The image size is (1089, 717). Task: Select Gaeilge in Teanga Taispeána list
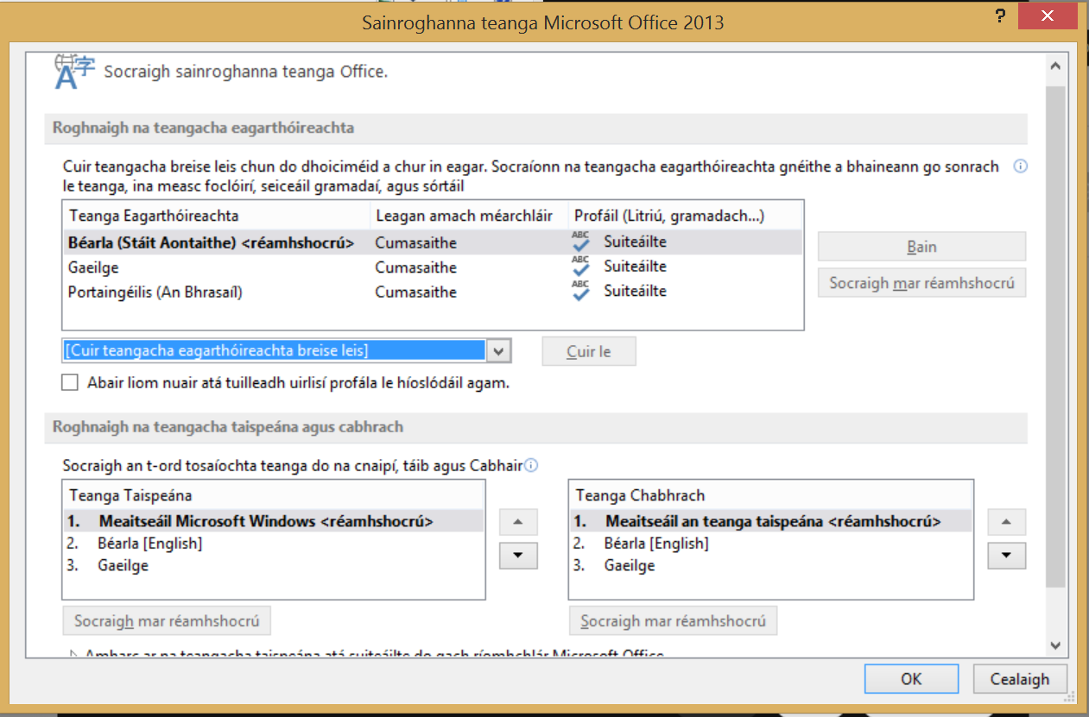(274, 566)
